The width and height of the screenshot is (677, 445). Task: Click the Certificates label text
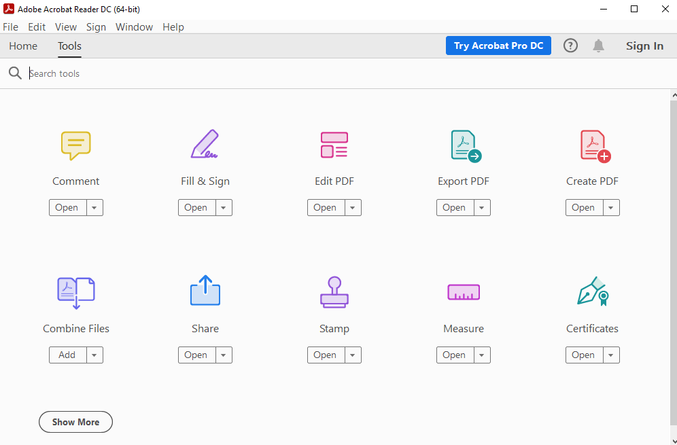[x=593, y=328]
